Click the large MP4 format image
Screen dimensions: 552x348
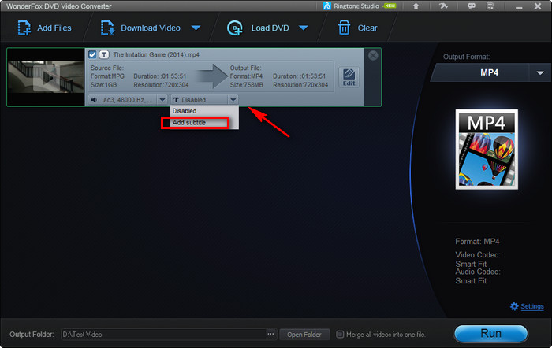click(x=487, y=150)
